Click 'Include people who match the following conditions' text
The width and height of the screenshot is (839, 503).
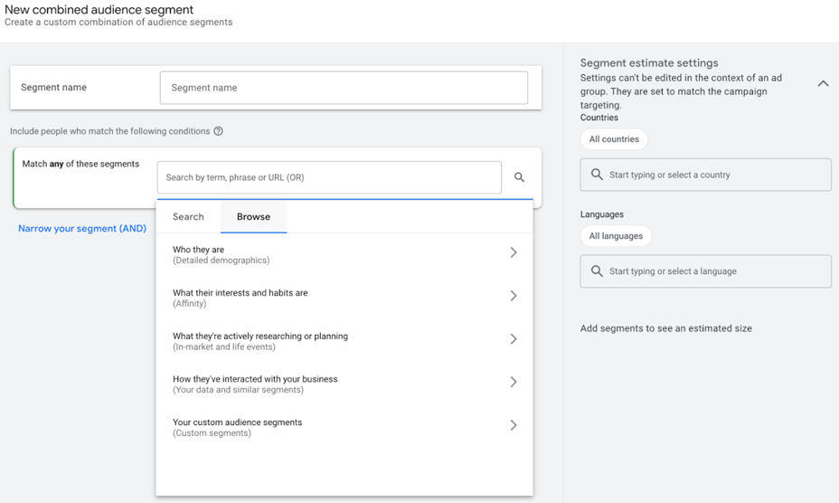point(109,131)
